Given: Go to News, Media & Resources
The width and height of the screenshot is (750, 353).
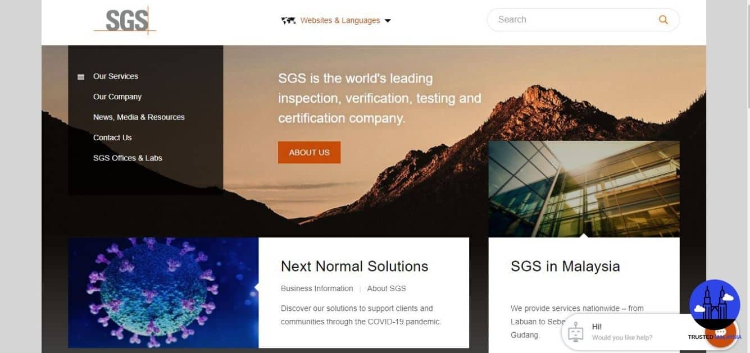Looking at the screenshot, I should (x=139, y=117).
